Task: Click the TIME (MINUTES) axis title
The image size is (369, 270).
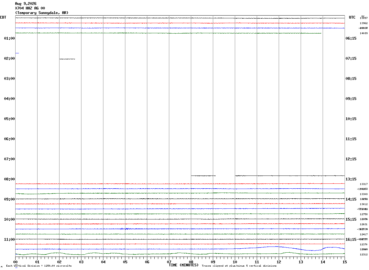Action: click(184, 265)
